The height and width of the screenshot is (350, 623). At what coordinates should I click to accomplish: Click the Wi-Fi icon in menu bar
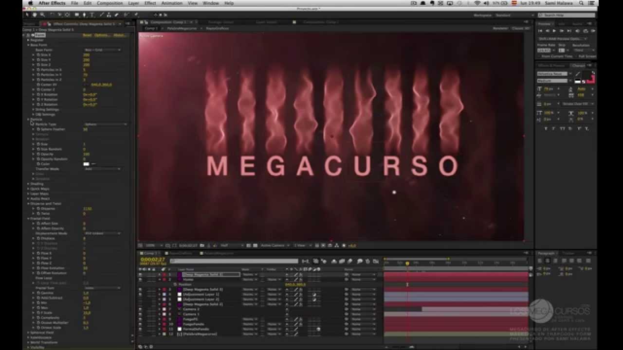click(477, 3)
